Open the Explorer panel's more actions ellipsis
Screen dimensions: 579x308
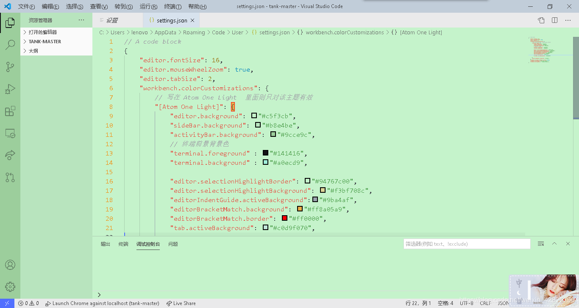(81, 20)
